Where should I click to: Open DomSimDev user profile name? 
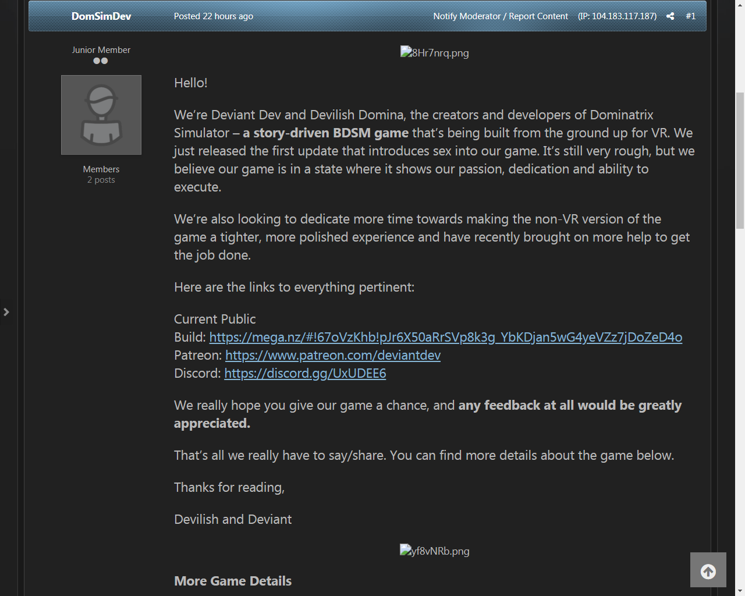pos(101,16)
